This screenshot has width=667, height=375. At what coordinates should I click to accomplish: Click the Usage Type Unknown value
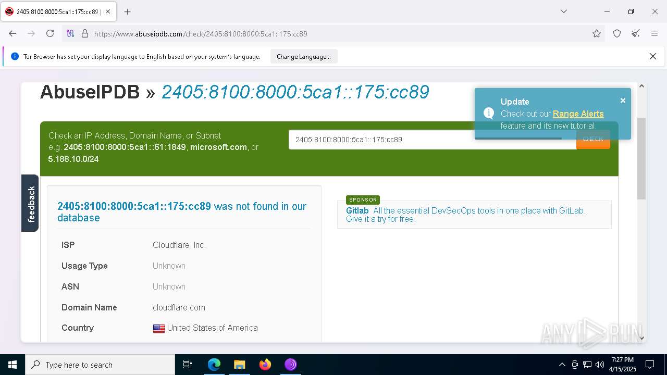pos(169,266)
